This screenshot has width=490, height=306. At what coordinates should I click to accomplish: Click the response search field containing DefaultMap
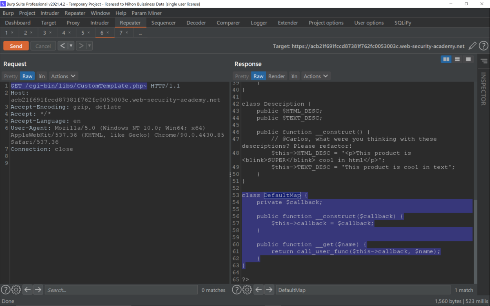(362, 290)
